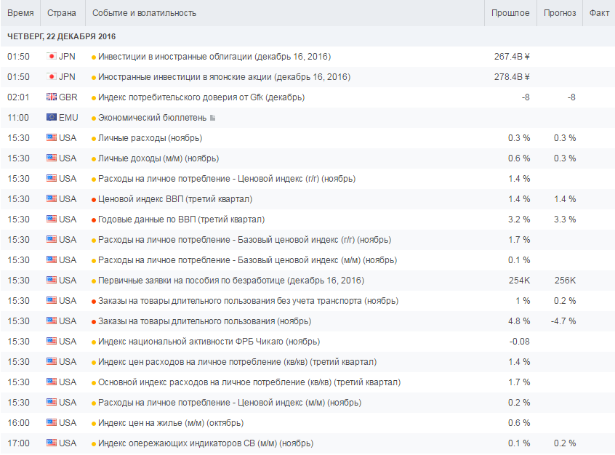Click the Прогноз column header

click(560, 13)
